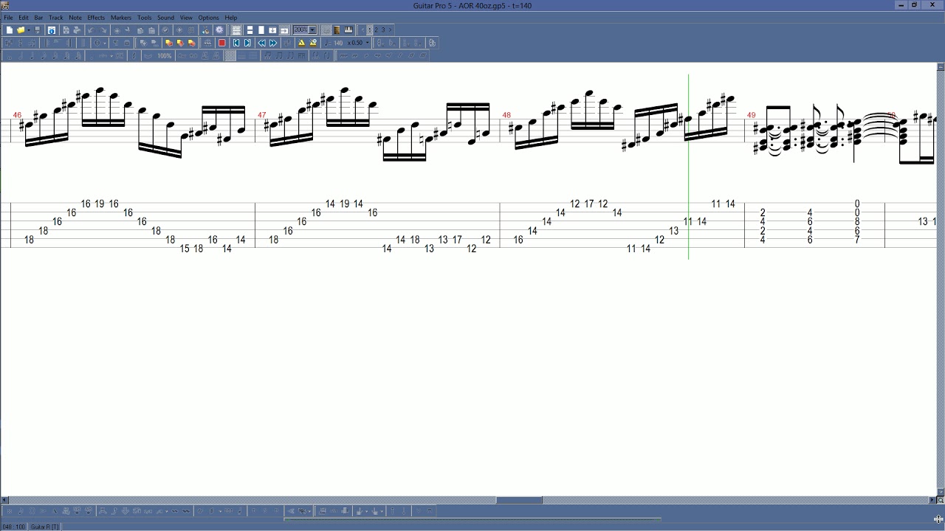Toggle the piano keyboard display icon
This screenshot has height=531, width=945.
point(348,30)
